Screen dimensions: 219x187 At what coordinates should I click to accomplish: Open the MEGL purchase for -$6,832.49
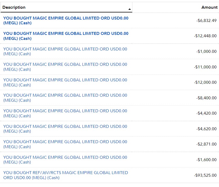coord(66,20)
